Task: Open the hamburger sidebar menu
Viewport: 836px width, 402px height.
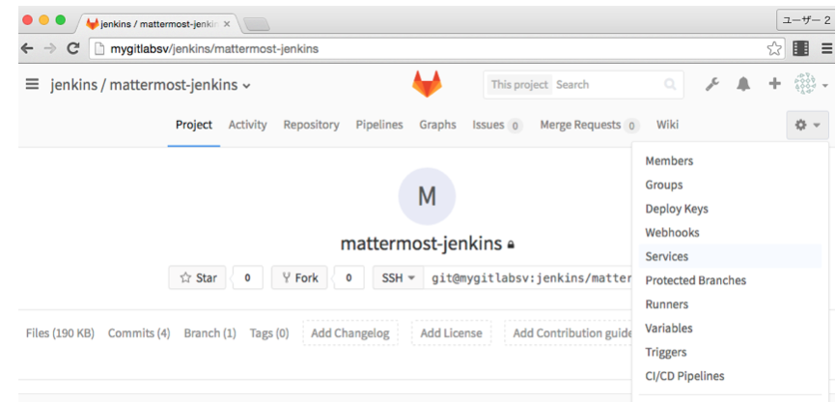Action: pyautogui.click(x=32, y=84)
